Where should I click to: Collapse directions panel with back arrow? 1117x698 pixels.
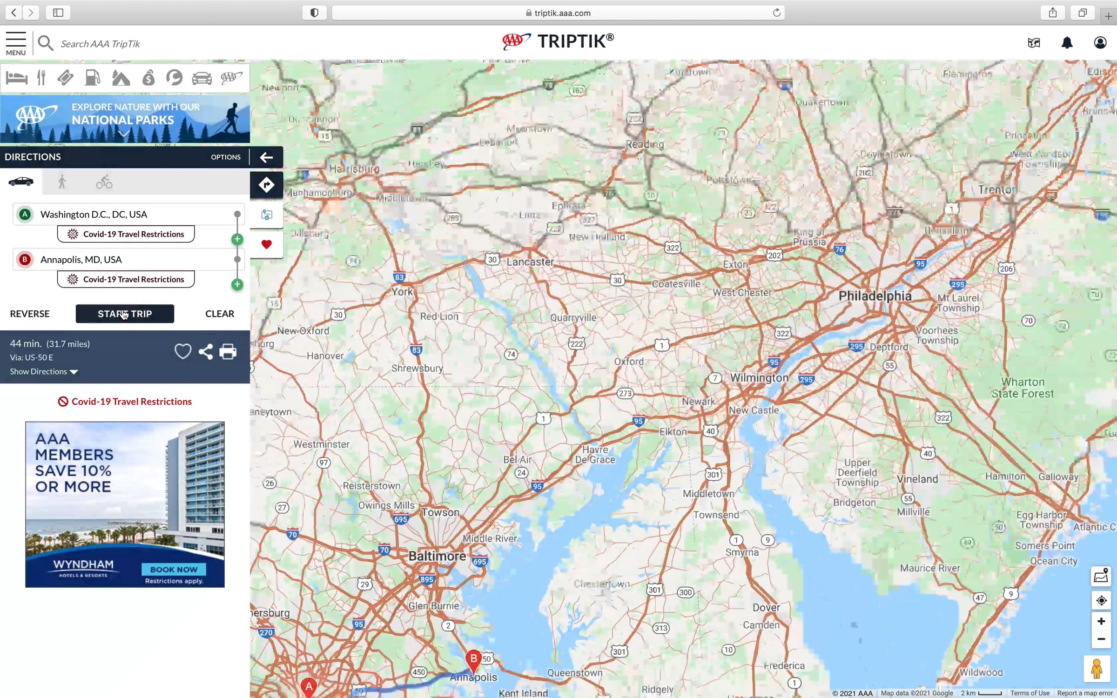[266, 157]
